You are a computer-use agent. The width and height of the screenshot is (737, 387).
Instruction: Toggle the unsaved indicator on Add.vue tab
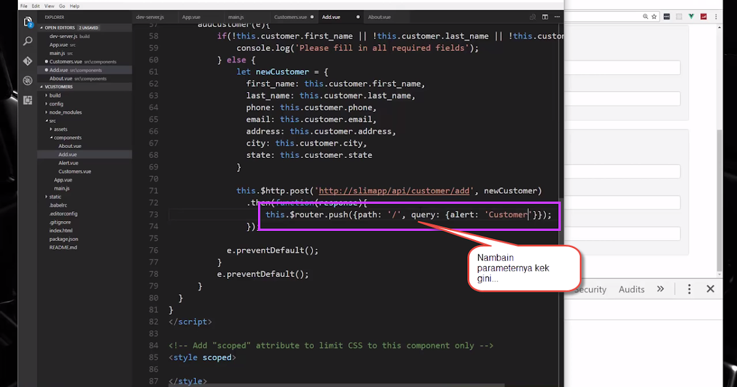pyautogui.click(x=358, y=17)
